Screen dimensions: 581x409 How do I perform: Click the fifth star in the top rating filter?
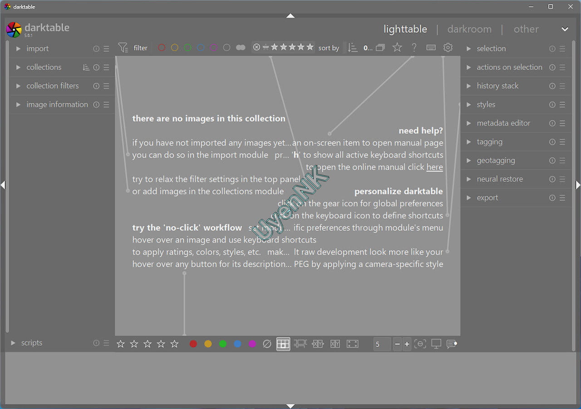(x=310, y=47)
